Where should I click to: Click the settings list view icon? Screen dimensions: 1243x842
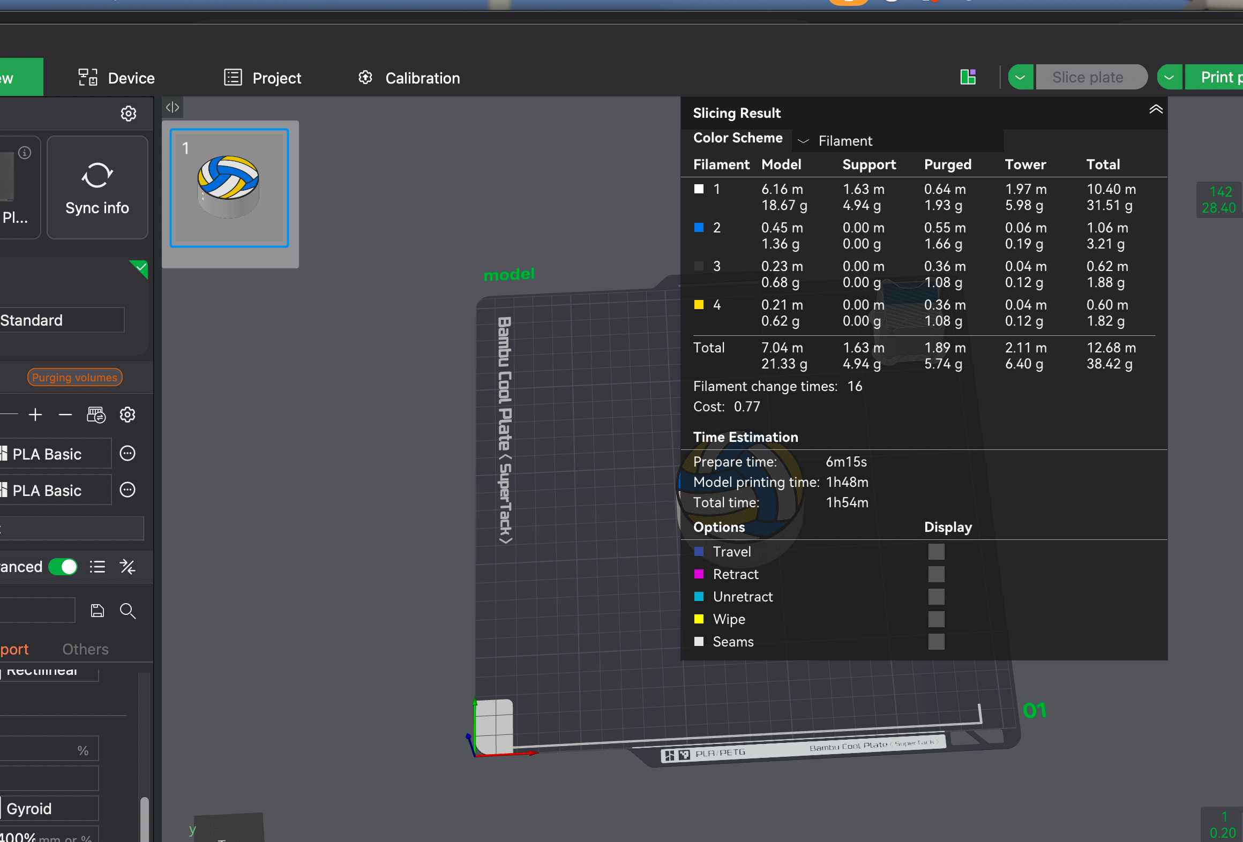coord(98,567)
